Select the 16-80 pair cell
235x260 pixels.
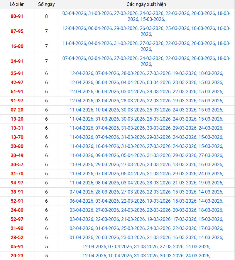click(17, 46)
